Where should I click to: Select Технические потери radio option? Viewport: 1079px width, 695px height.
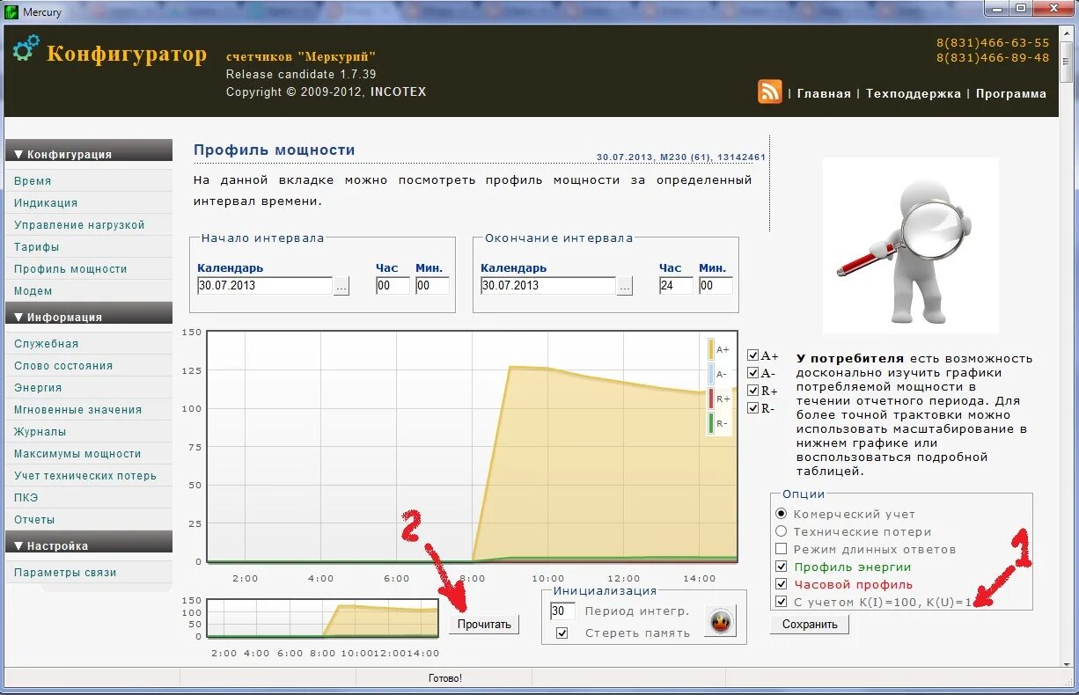point(781,531)
